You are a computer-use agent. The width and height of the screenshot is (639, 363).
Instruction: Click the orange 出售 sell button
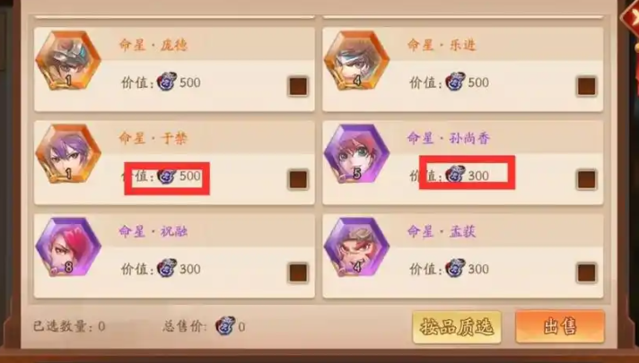click(560, 326)
